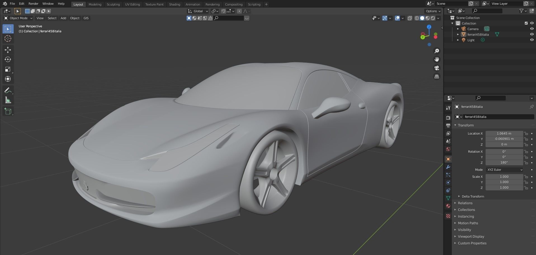Toggle X-ray mode

tap(410, 18)
